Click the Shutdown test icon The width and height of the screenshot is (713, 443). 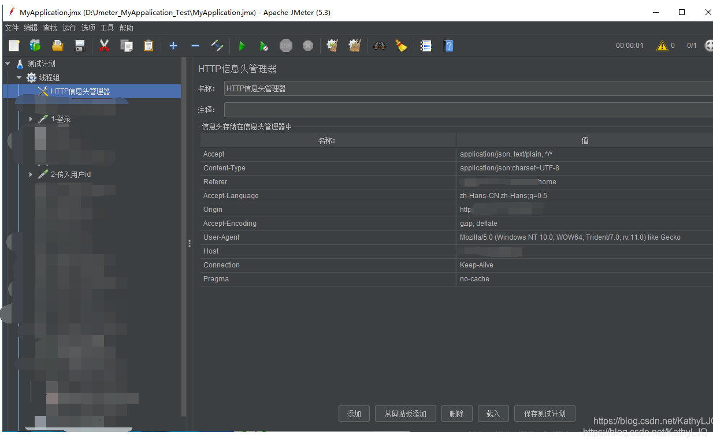[308, 46]
